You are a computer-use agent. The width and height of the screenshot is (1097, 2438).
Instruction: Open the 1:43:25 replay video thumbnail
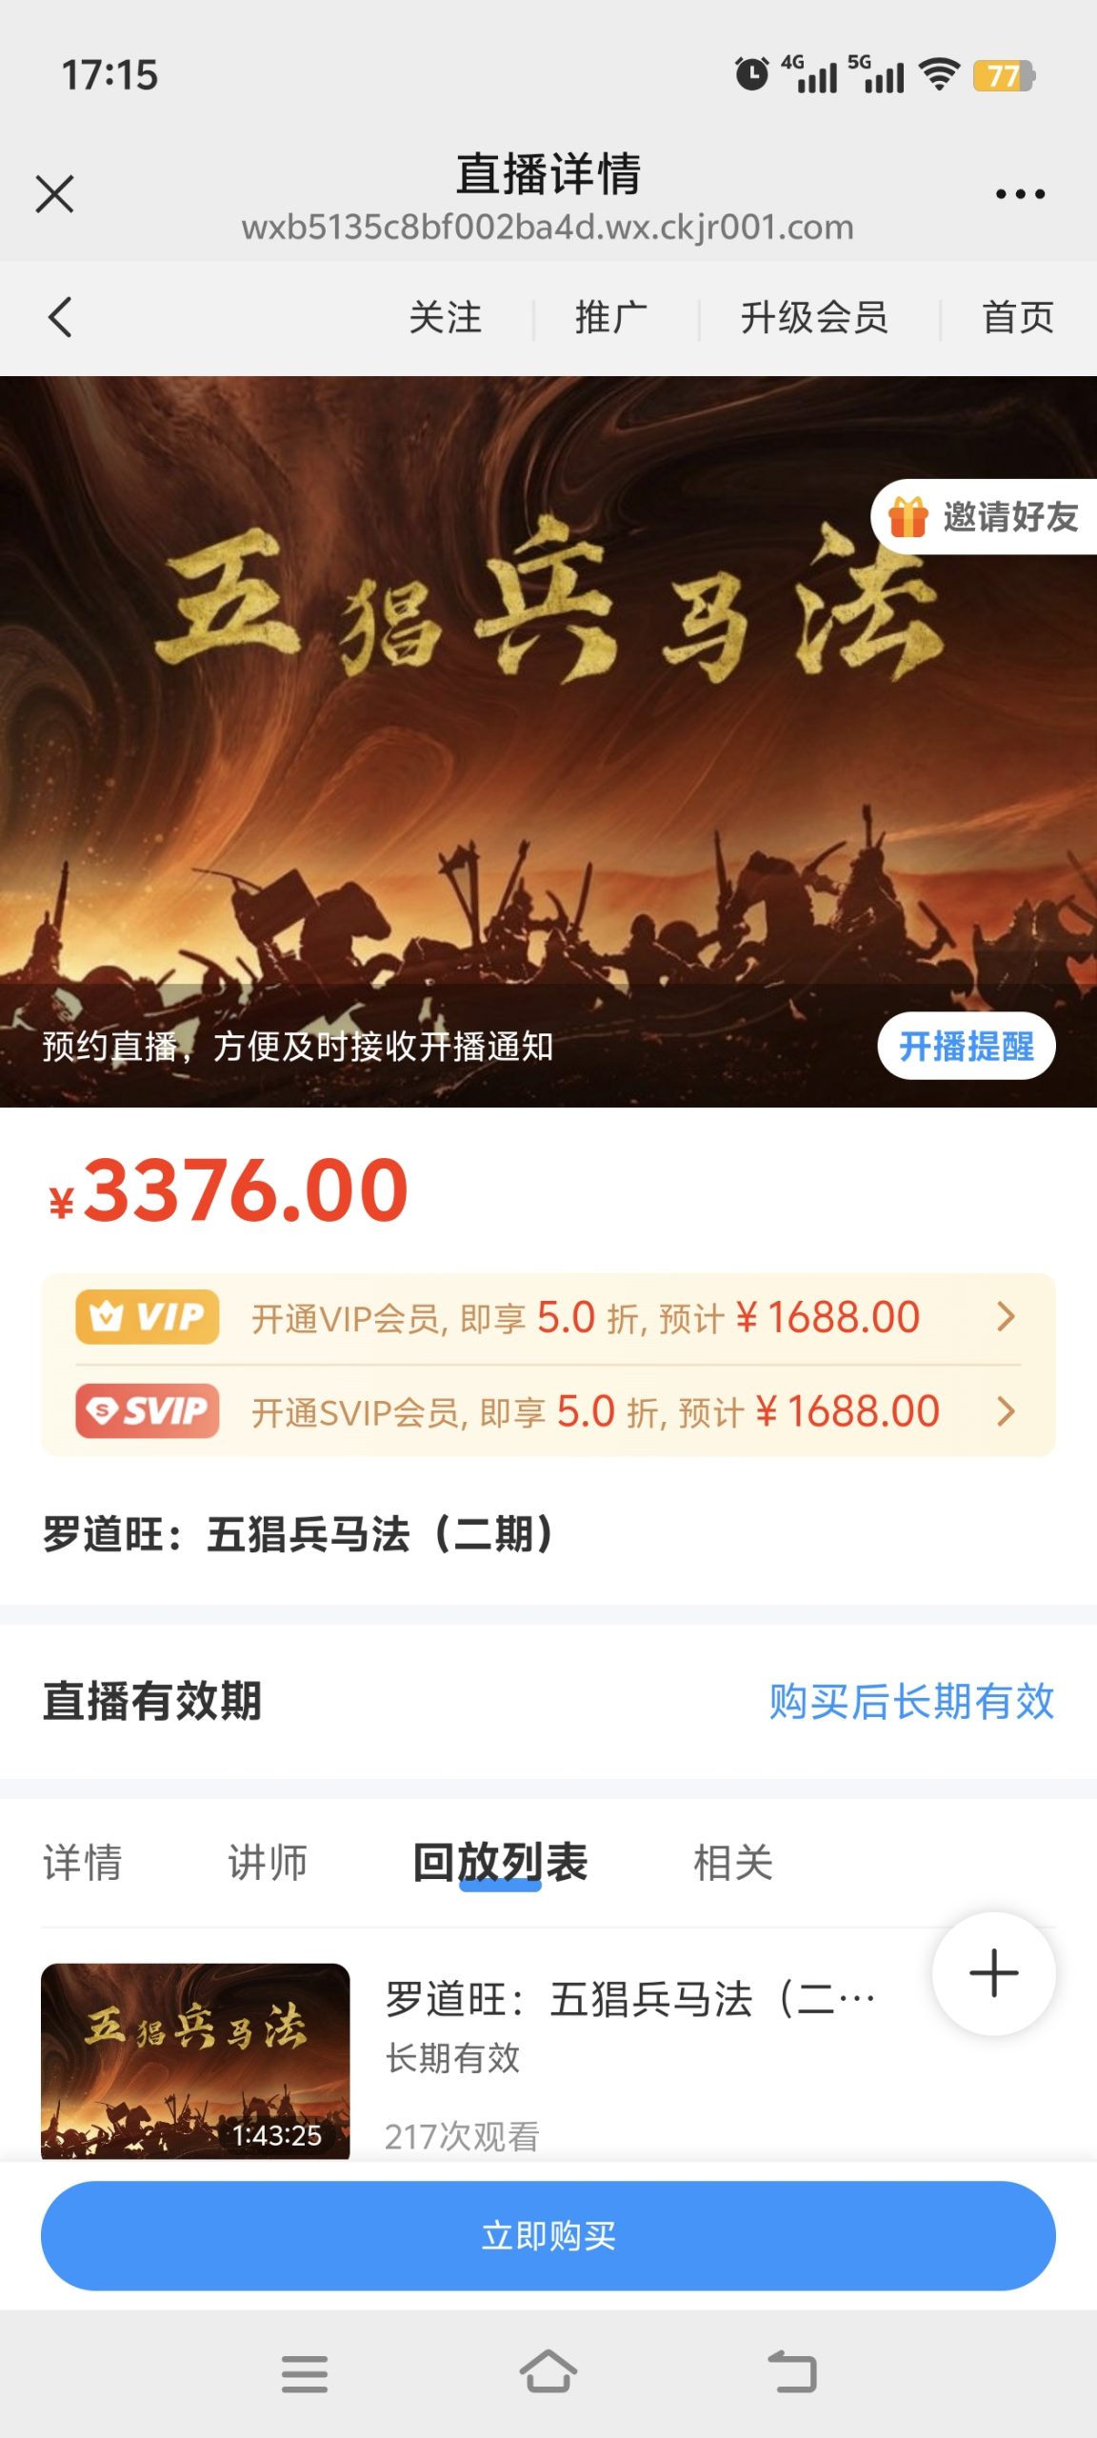195,2060
